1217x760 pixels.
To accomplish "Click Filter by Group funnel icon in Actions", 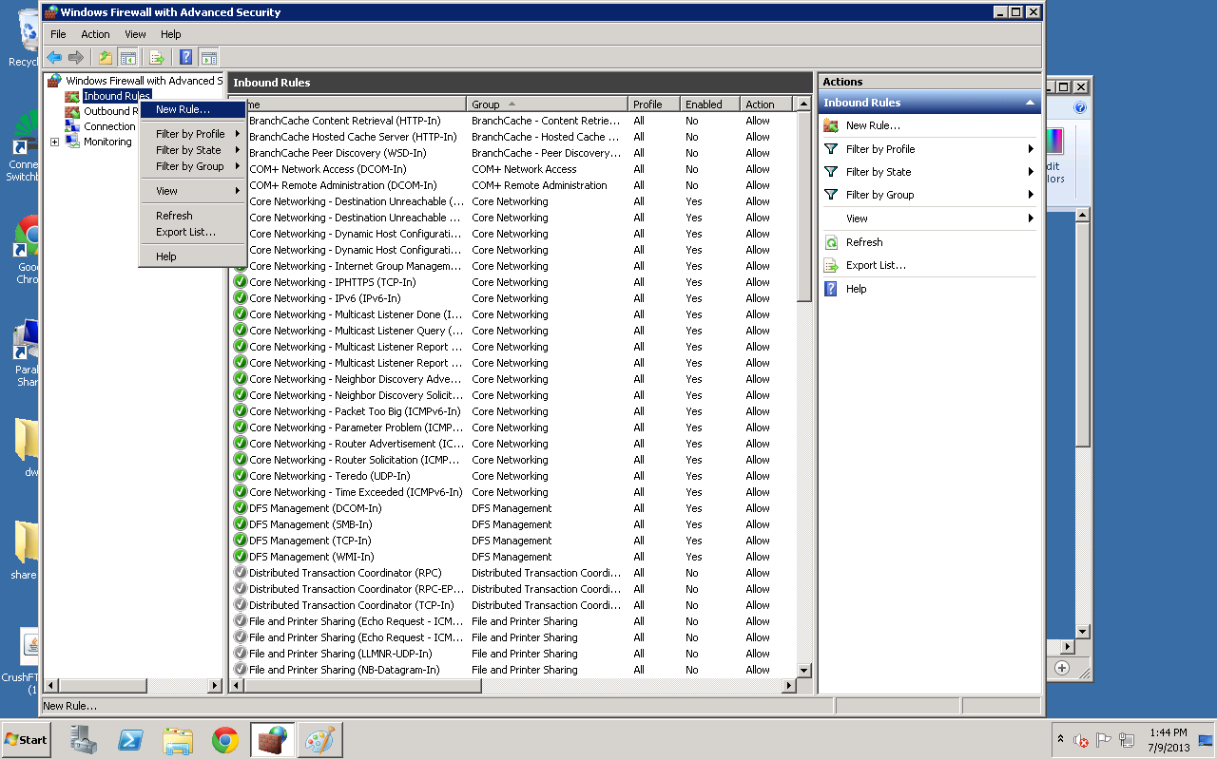I will (x=831, y=195).
